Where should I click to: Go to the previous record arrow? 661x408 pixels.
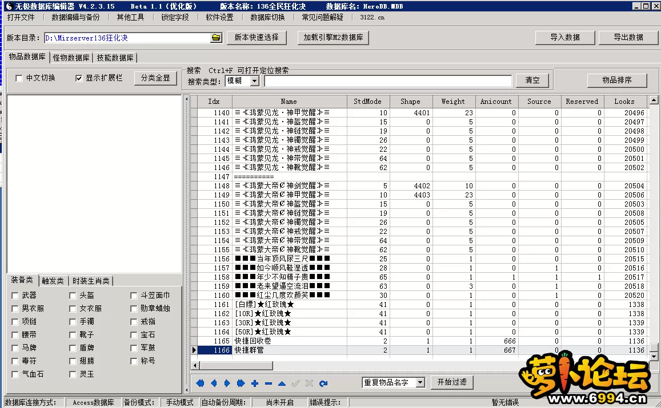214,383
